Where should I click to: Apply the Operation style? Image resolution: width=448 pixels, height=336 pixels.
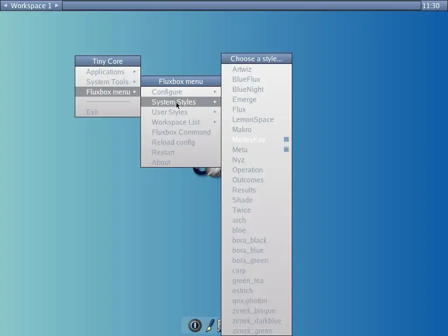coord(256,170)
